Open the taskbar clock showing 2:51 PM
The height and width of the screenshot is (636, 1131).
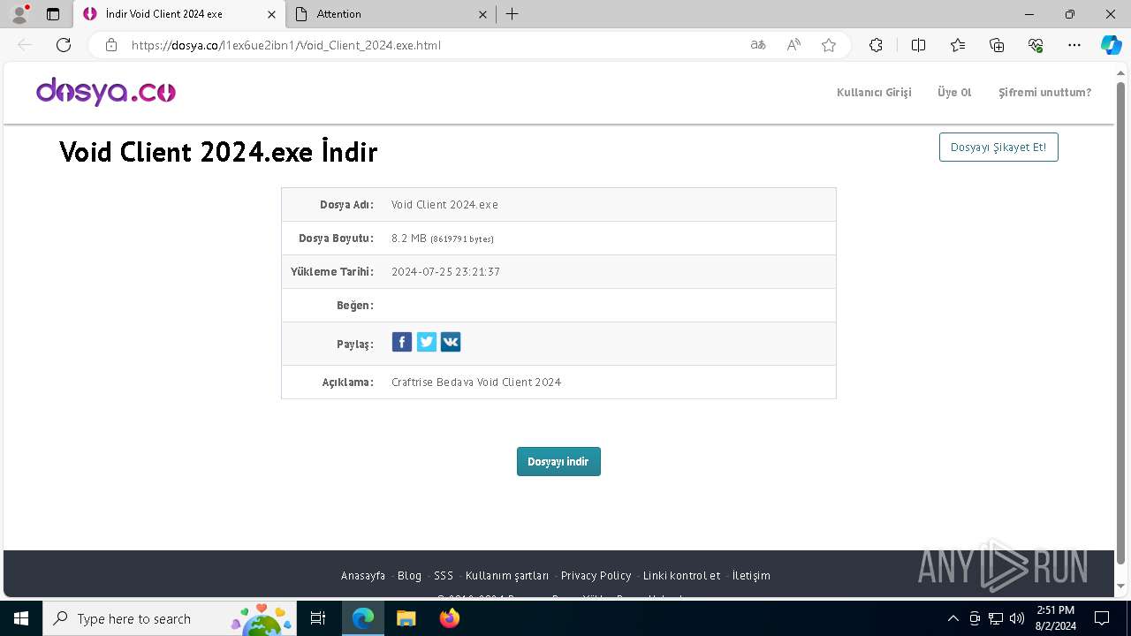pyautogui.click(x=1056, y=618)
